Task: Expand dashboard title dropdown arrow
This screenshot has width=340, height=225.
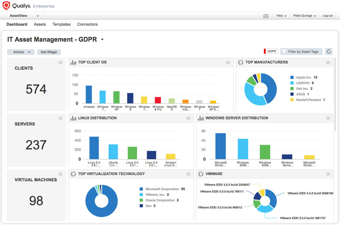Action: pos(102,40)
